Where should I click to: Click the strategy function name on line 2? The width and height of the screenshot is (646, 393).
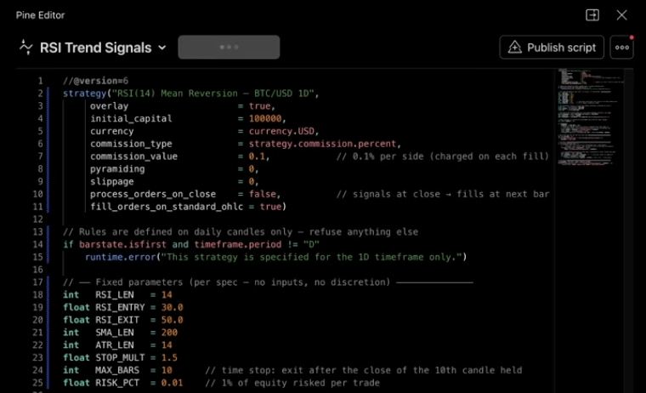tap(84, 94)
